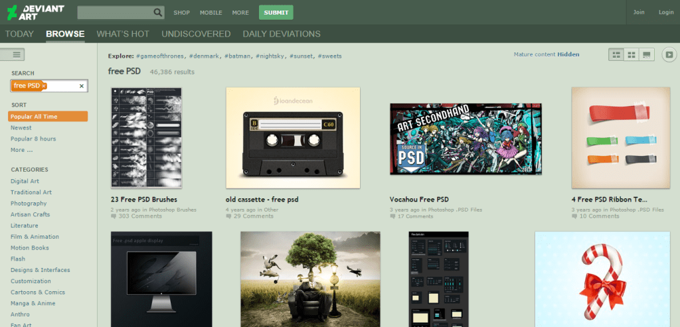Open Vocahou Art Secondhand thumbnail
This screenshot has height=327, width=680.
466,139
